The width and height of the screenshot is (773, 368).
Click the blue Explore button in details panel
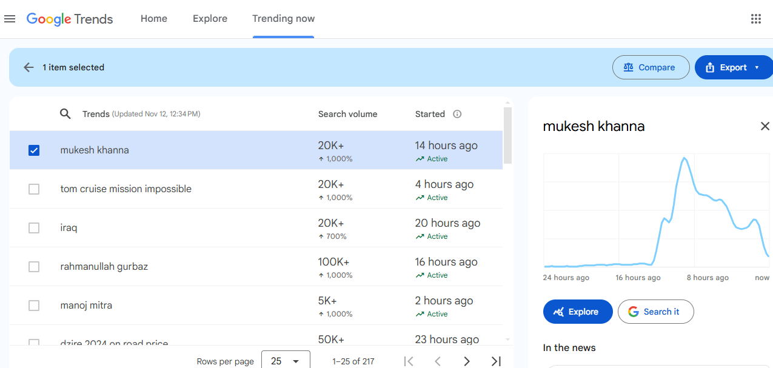(x=578, y=312)
